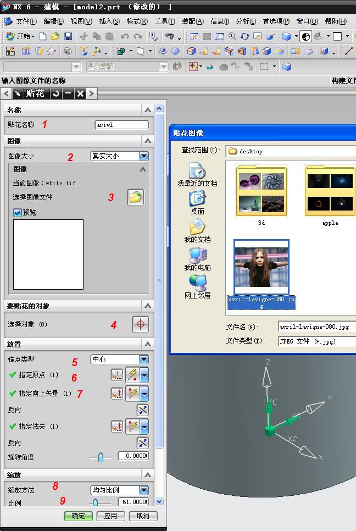
Task: Click the next arrow in the 贴花 dialog bar
Action: coord(91,93)
